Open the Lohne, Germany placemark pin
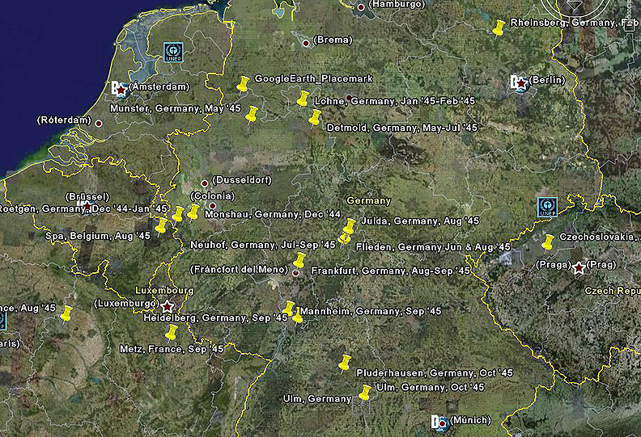The height and width of the screenshot is (437, 641). [x=304, y=99]
